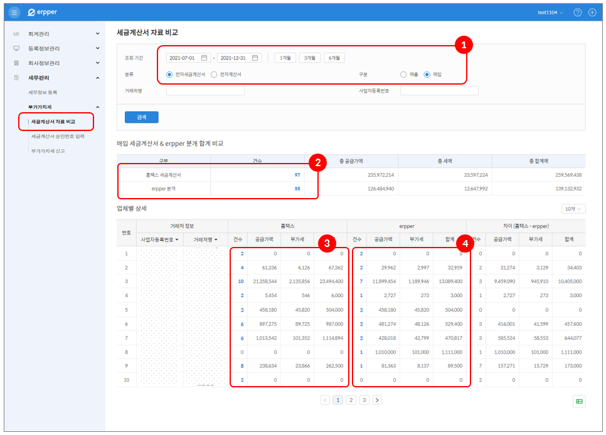Click the plus circle icon in header

click(592, 13)
